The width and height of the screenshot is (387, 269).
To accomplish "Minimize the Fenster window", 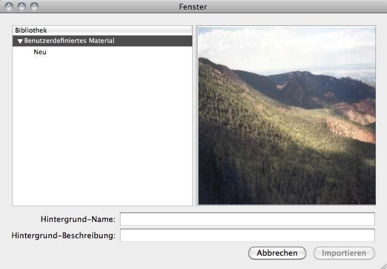I will point(21,7).
